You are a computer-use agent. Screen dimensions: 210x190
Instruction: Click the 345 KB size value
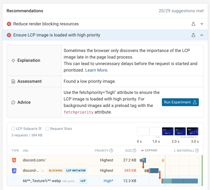pos(130,170)
